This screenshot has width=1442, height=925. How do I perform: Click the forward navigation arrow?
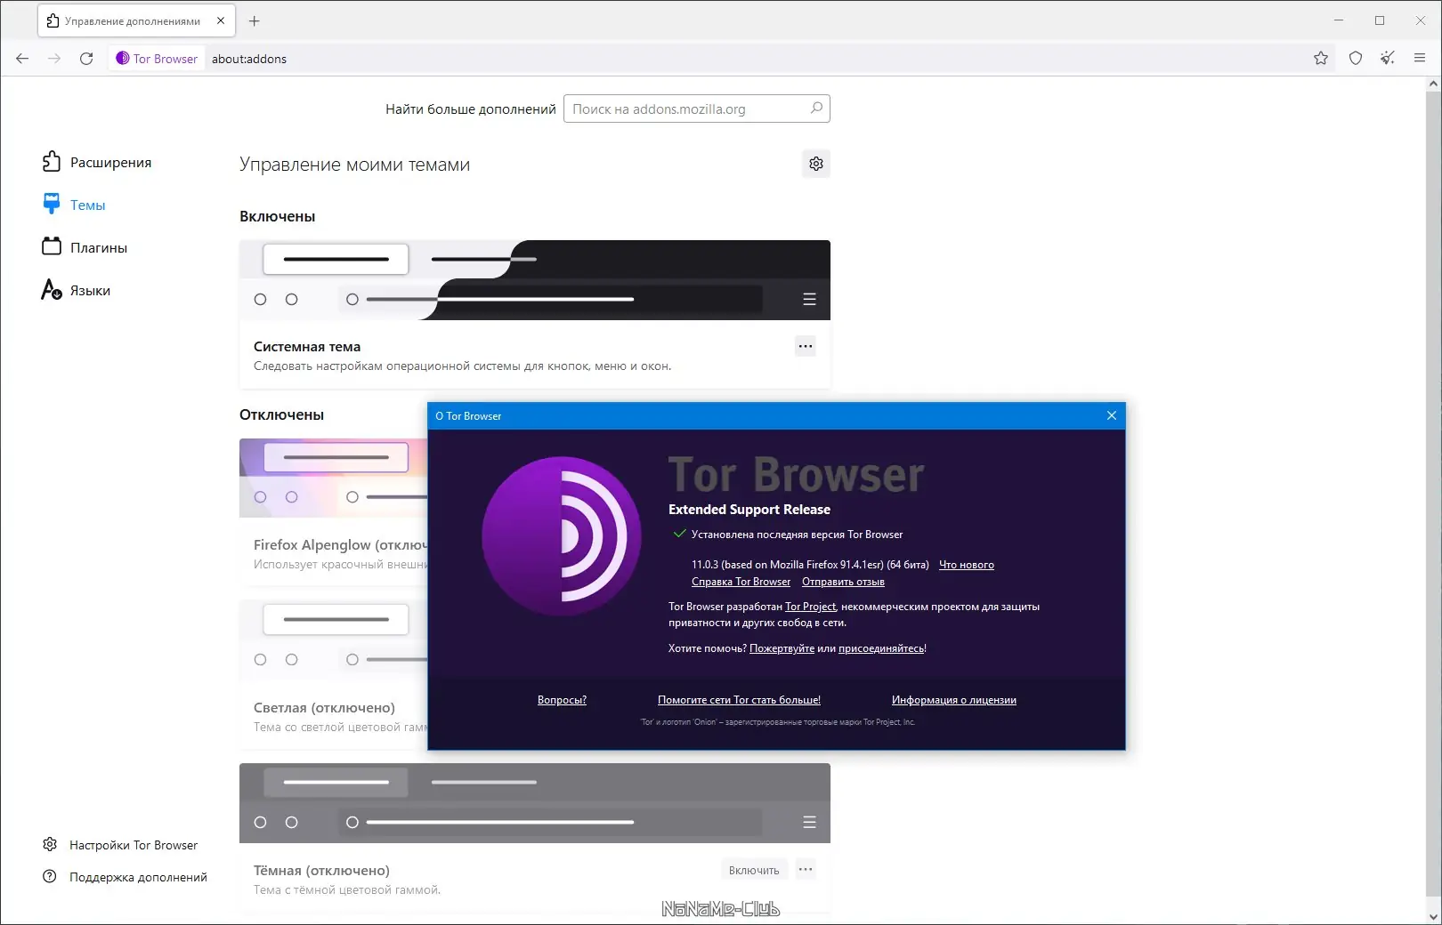coord(54,59)
